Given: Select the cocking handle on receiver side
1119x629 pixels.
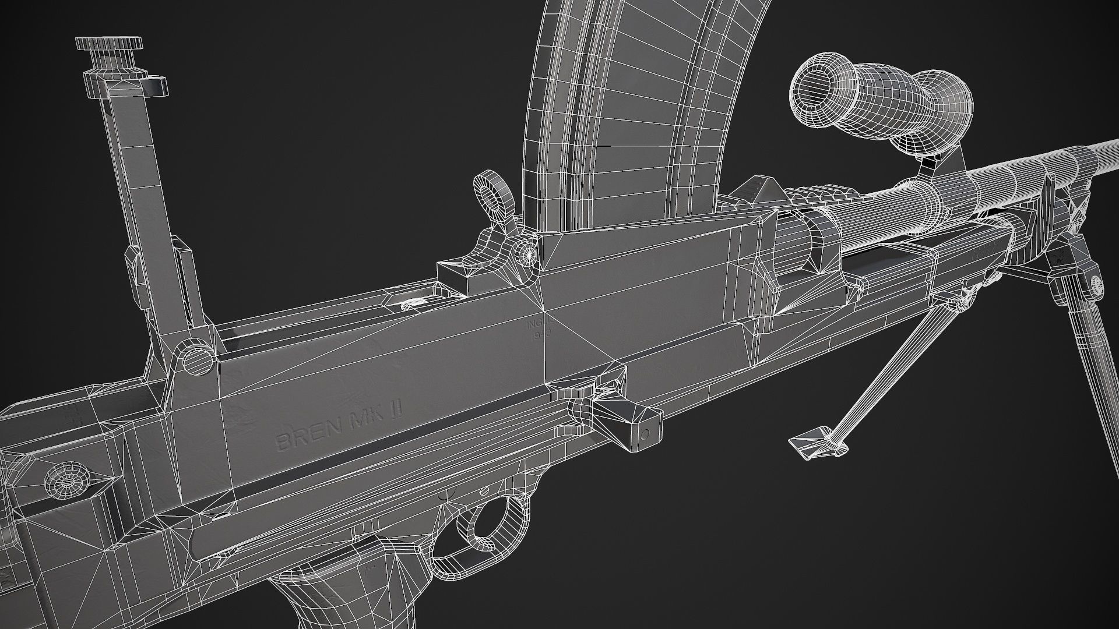Looking at the screenshot, I should point(628,420).
